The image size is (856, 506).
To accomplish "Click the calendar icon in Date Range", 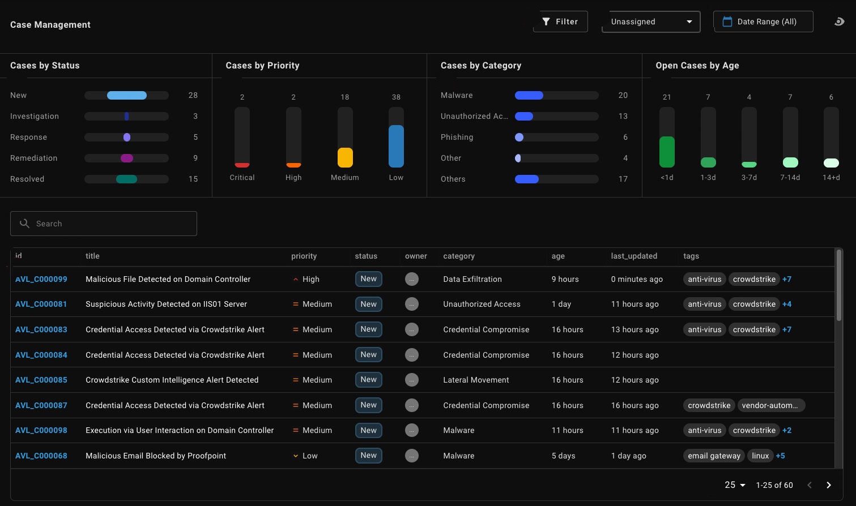I will click(727, 22).
